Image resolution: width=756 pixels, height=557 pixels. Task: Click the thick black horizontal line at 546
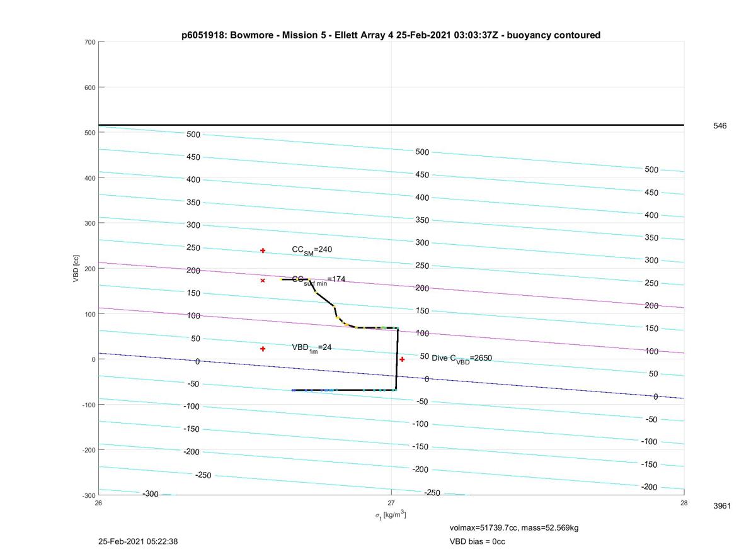(391, 125)
